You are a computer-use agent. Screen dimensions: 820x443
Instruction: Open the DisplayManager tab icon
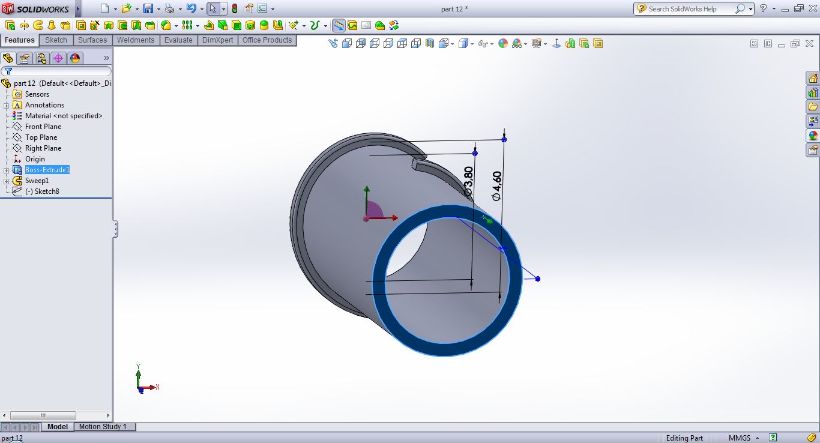pos(75,58)
